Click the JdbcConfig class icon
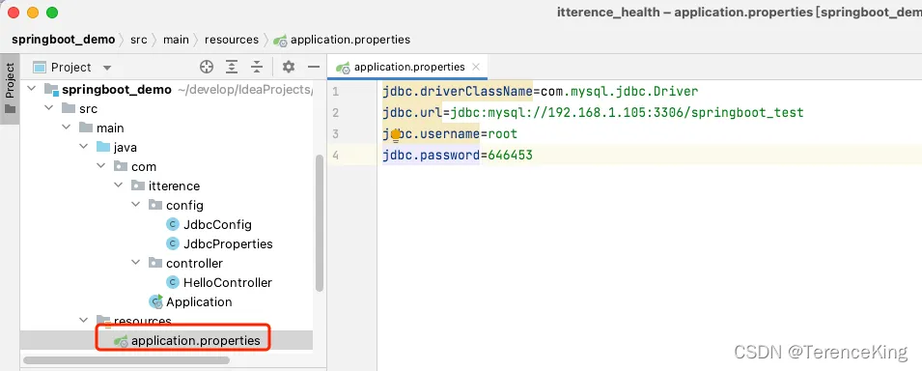Image resolution: width=922 pixels, height=371 pixels. (x=172, y=224)
